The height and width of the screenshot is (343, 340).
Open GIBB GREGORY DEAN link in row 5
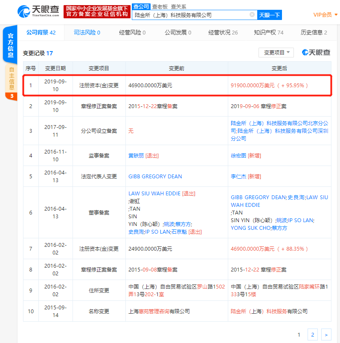[155, 176]
